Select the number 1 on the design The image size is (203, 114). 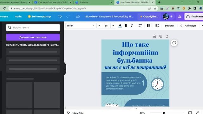point(143,83)
